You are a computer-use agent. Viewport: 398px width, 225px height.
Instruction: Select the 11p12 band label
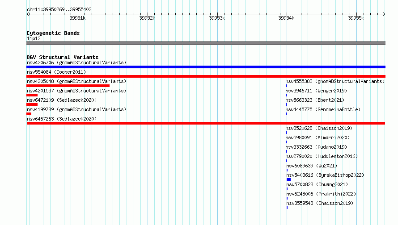34,38
